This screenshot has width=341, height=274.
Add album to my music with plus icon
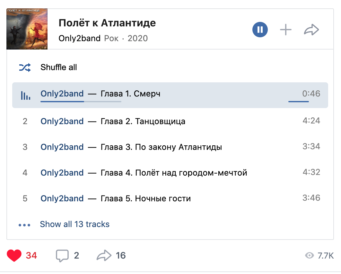click(285, 30)
